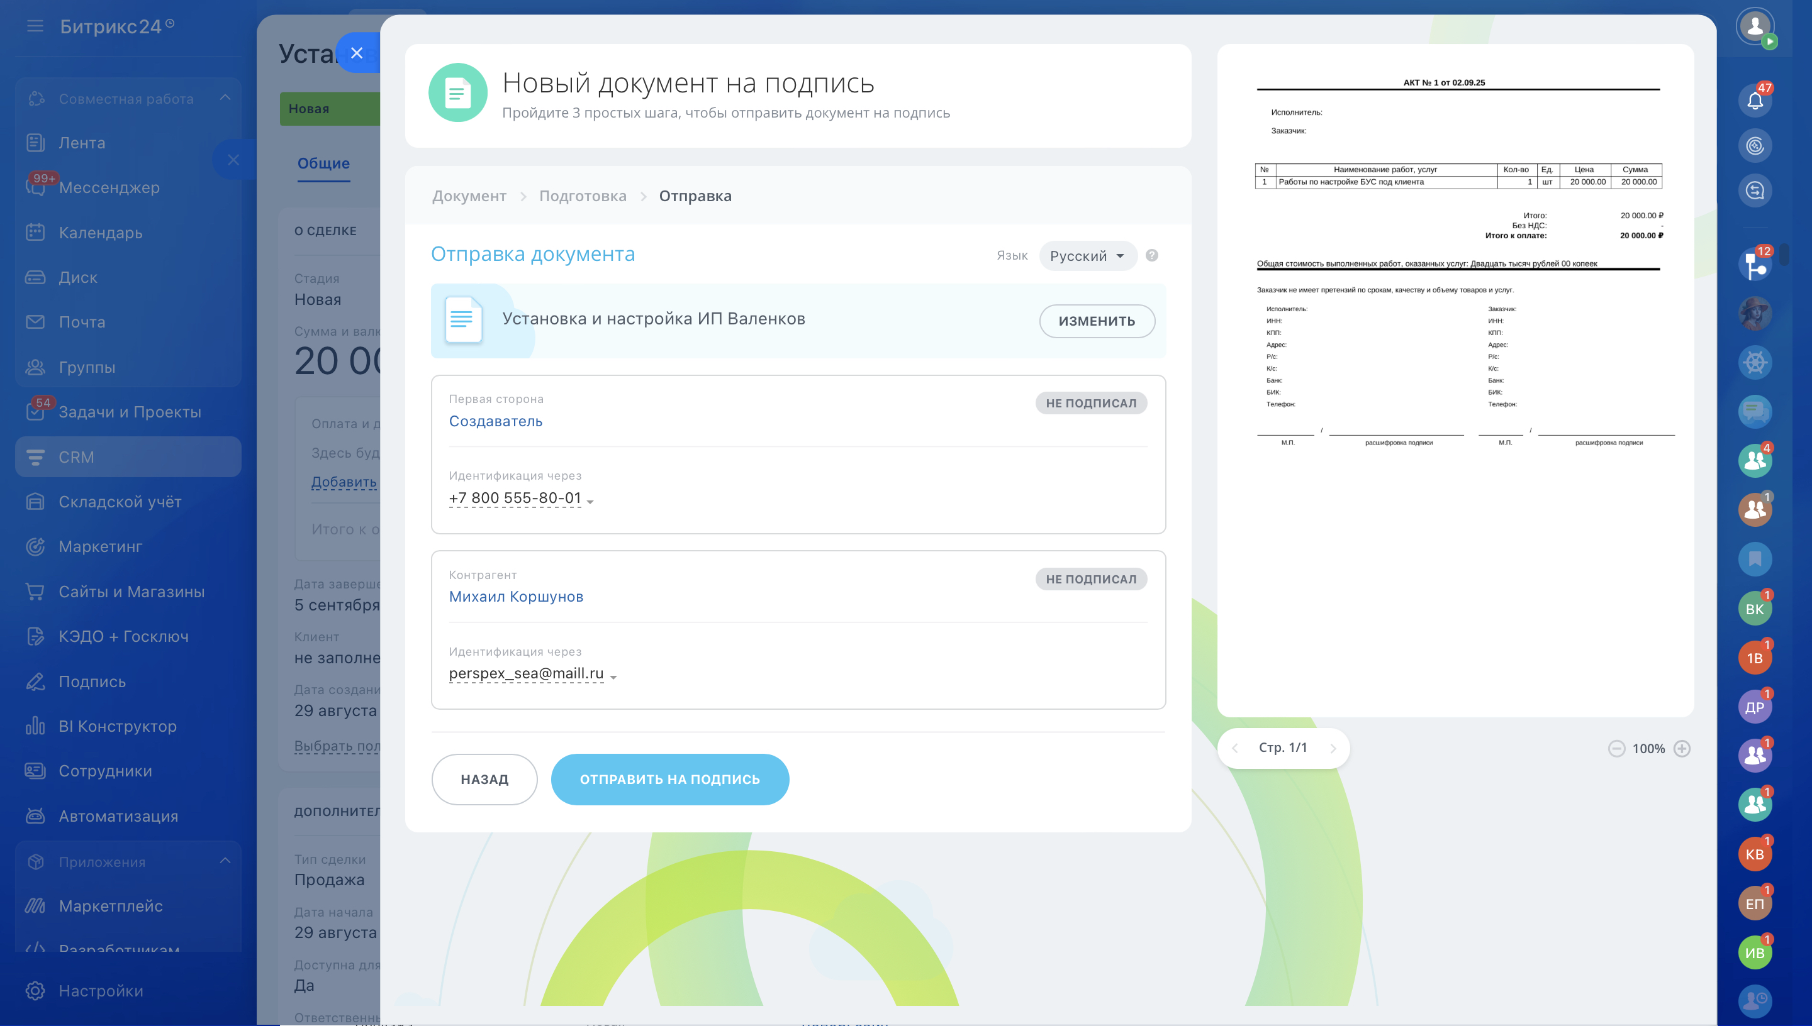Click the НАЗАД button
This screenshot has height=1026, width=1812.
(484, 780)
